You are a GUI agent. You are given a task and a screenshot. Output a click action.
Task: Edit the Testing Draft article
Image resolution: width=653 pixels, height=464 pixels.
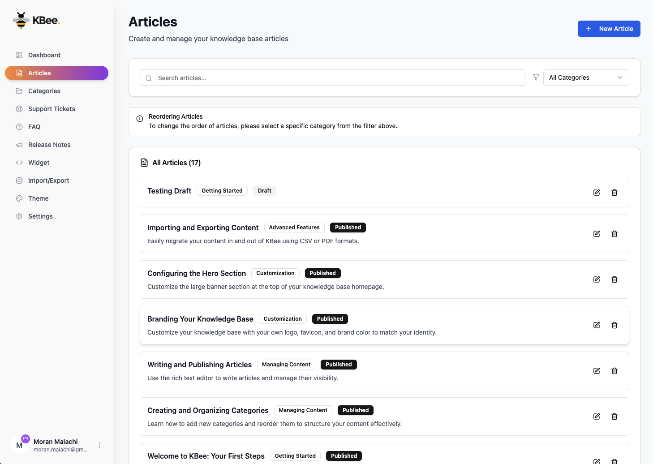(x=596, y=192)
